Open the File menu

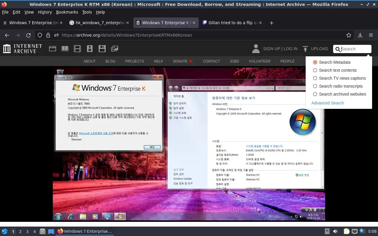(5, 12)
